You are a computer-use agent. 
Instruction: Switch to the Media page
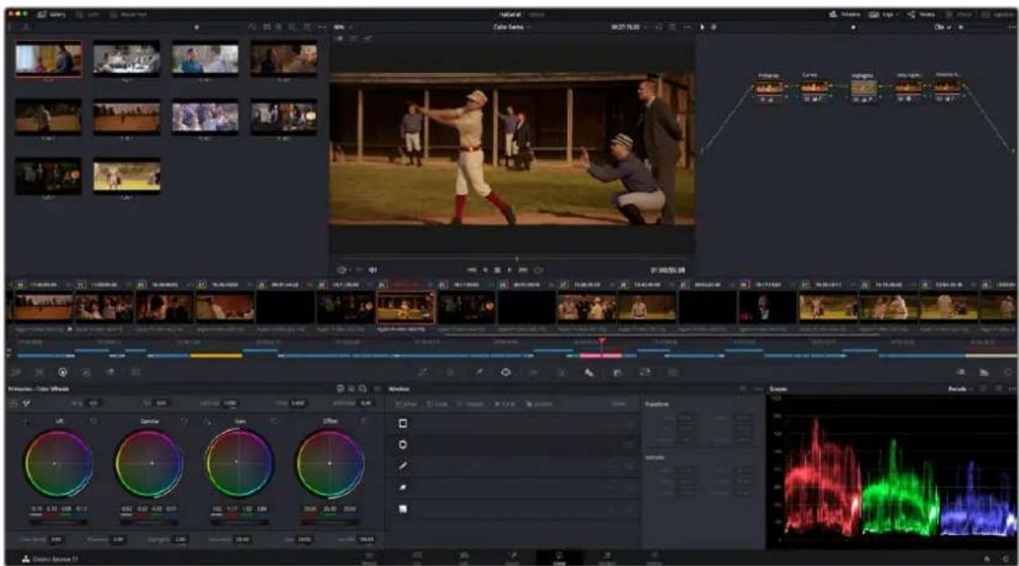(x=369, y=558)
